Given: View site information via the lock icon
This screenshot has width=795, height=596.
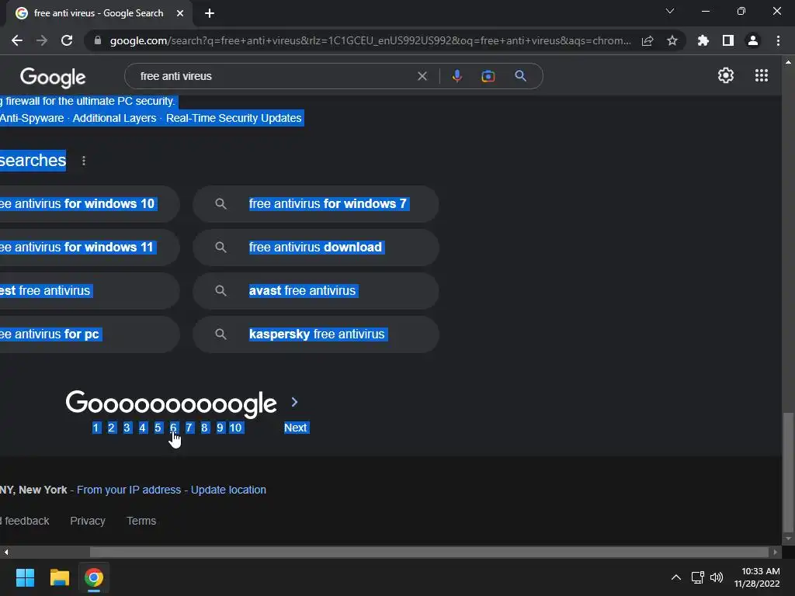Looking at the screenshot, I should 97,40.
